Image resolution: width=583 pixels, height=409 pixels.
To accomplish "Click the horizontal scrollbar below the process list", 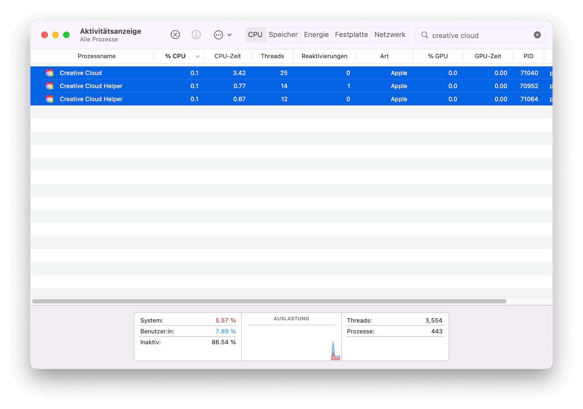I will coord(269,301).
